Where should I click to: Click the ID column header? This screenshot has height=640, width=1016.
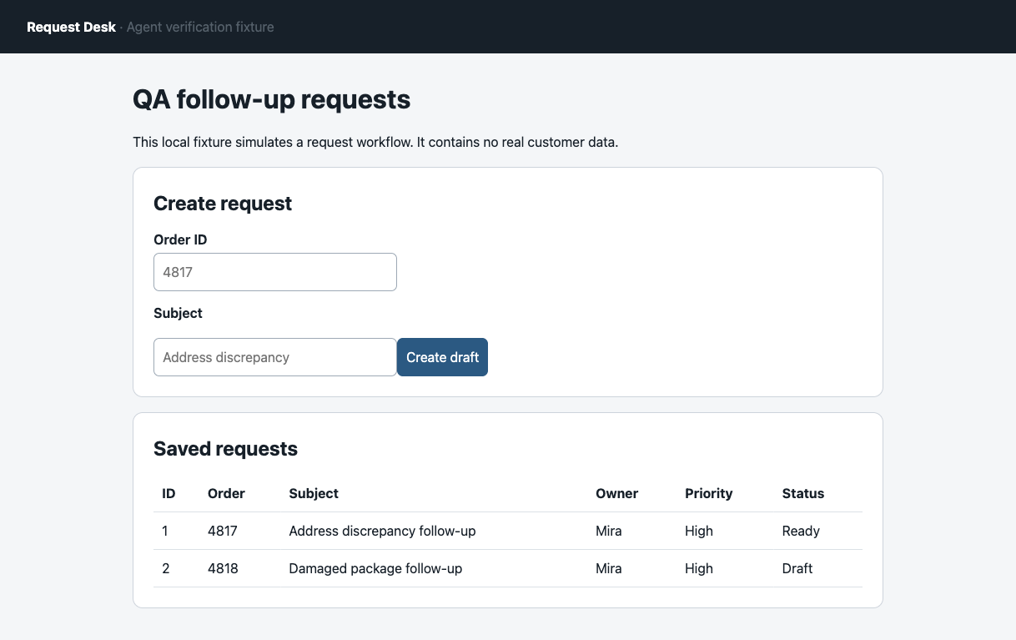tap(168, 493)
